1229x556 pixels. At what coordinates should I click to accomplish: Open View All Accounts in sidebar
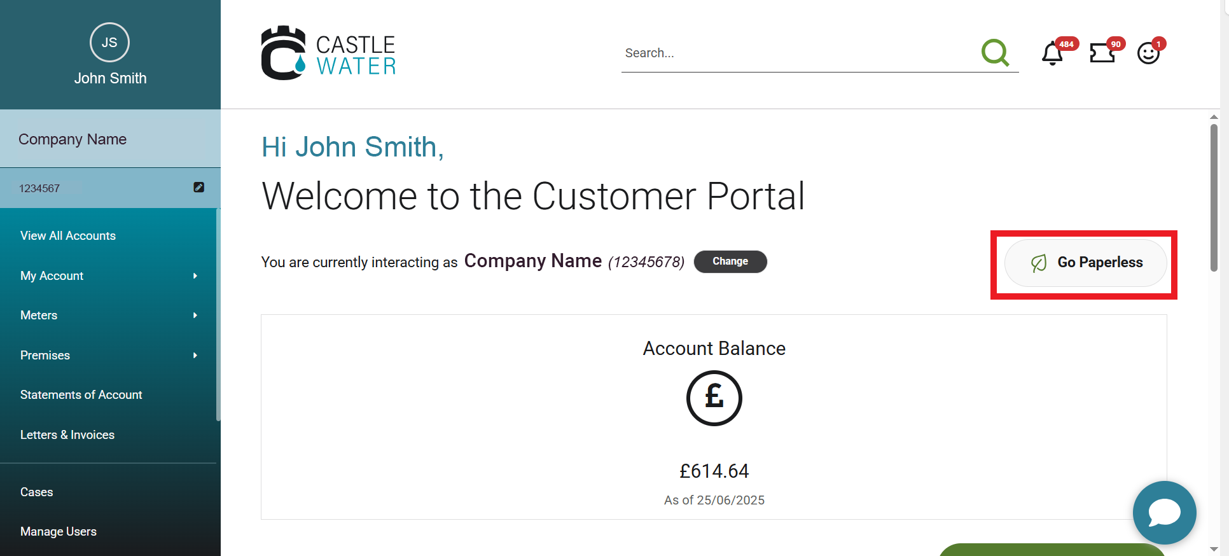[68, 235]
